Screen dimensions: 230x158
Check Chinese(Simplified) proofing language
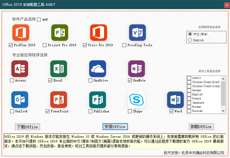click(189, 82)
